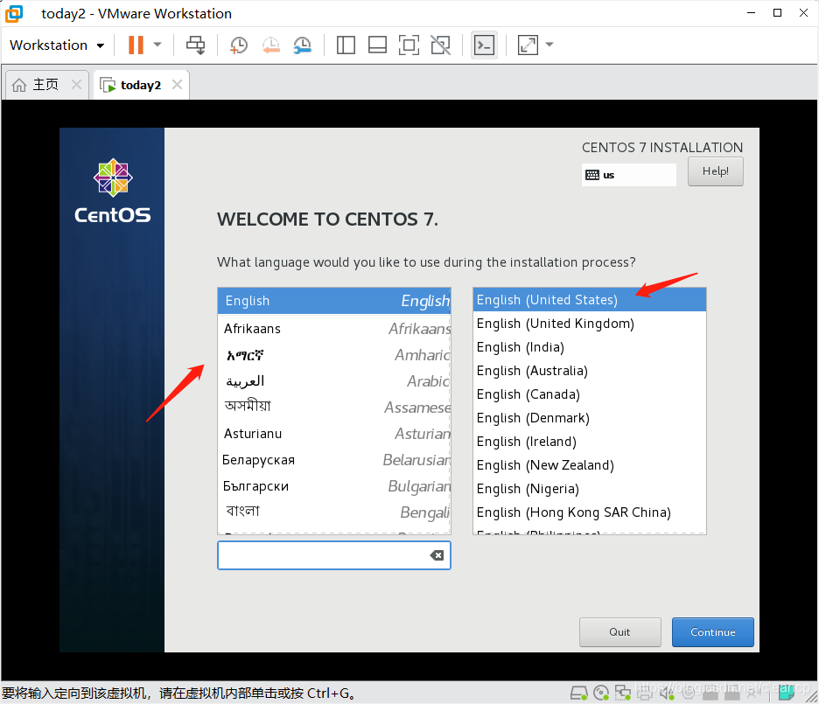Select Asturianu in language list
The image size is (819, 704).
(334, 433)
